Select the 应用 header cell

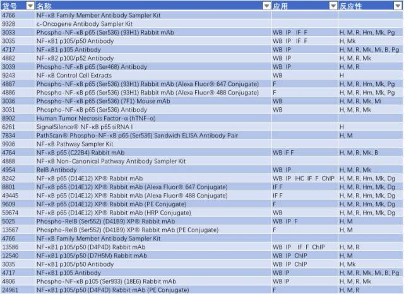[304, 6]
